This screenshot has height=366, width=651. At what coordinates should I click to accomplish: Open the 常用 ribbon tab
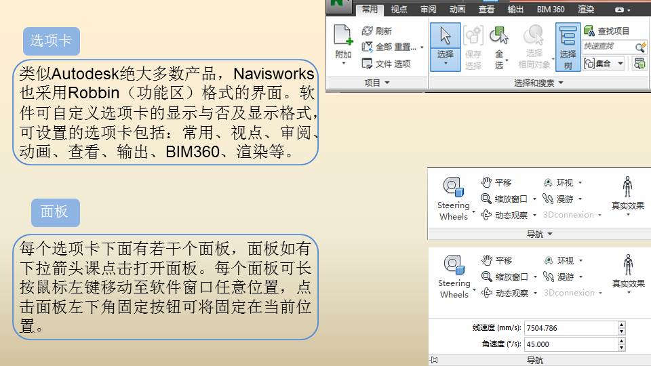pyautogui.click(x=370, y=9)
